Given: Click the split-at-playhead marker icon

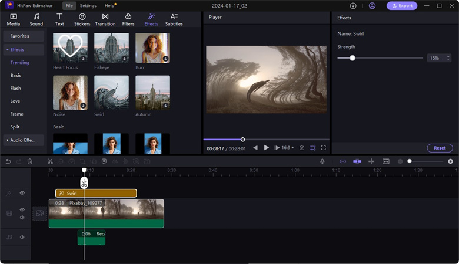Looking at the screenshot, I should click(x=371, y=161).
